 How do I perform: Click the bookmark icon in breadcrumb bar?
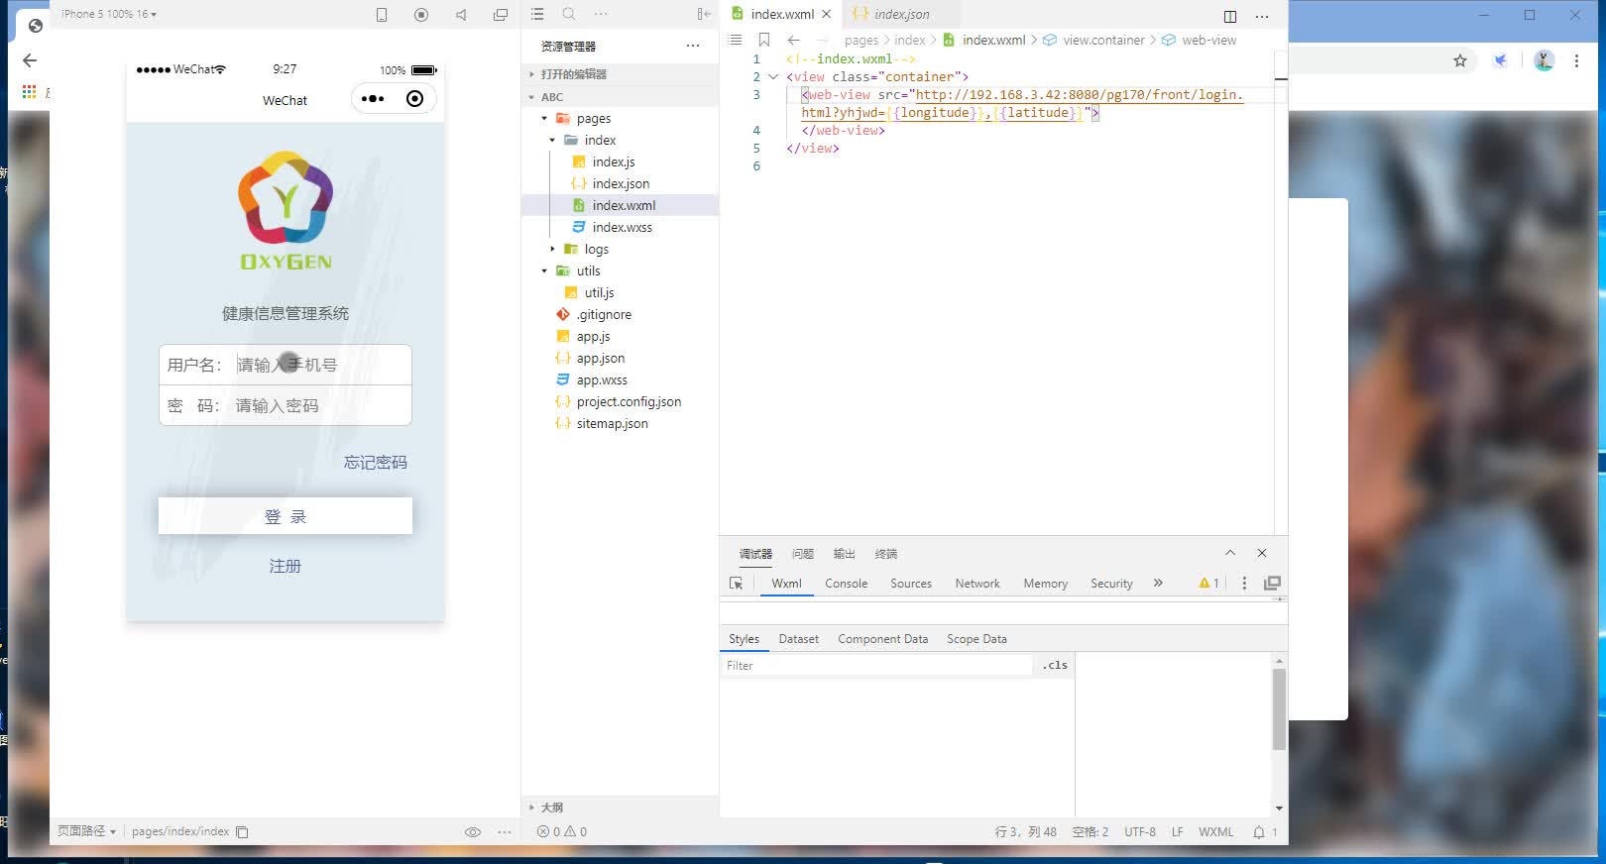763,40
